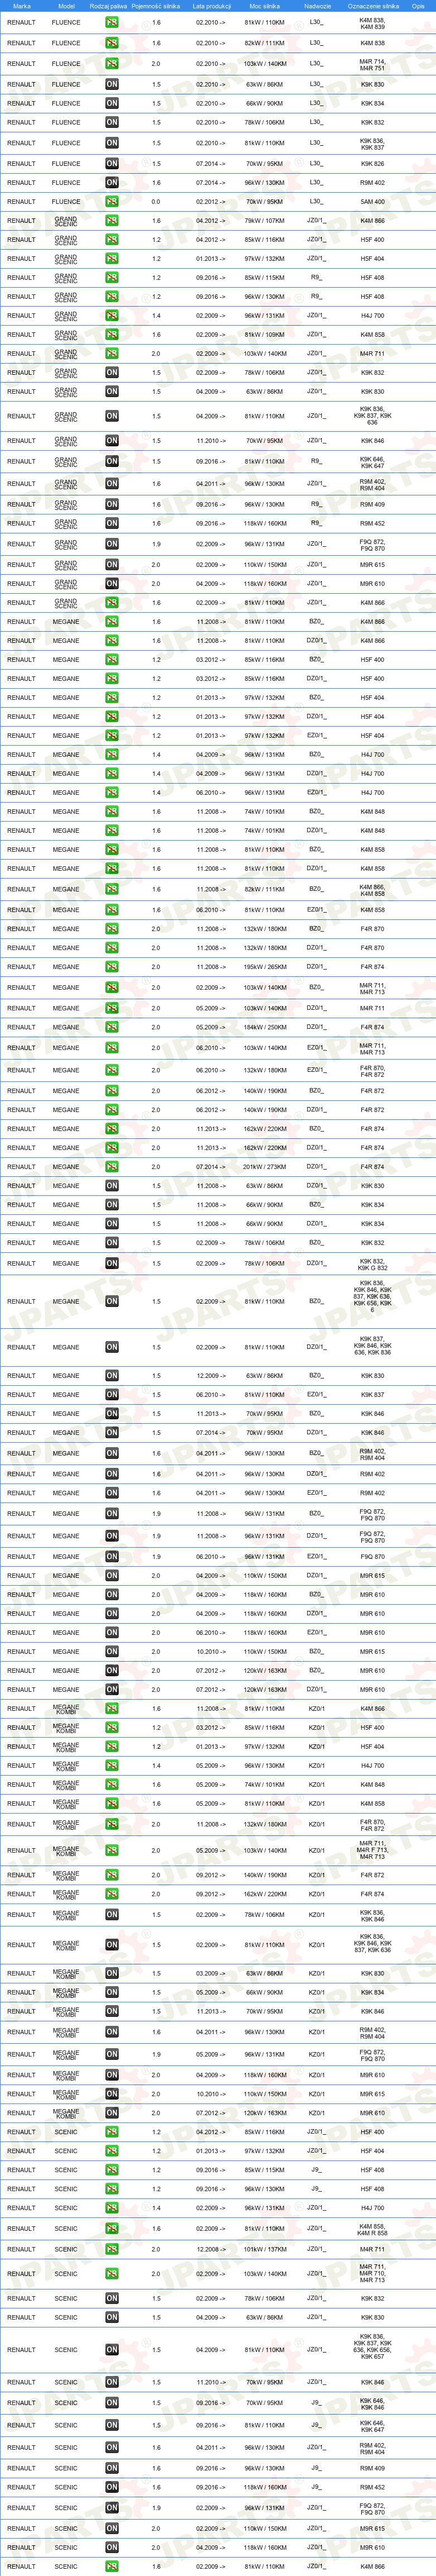Click the 101kW / 137KM power cell
This screenshot has width=436, height=2576.
pos(264,2250)
